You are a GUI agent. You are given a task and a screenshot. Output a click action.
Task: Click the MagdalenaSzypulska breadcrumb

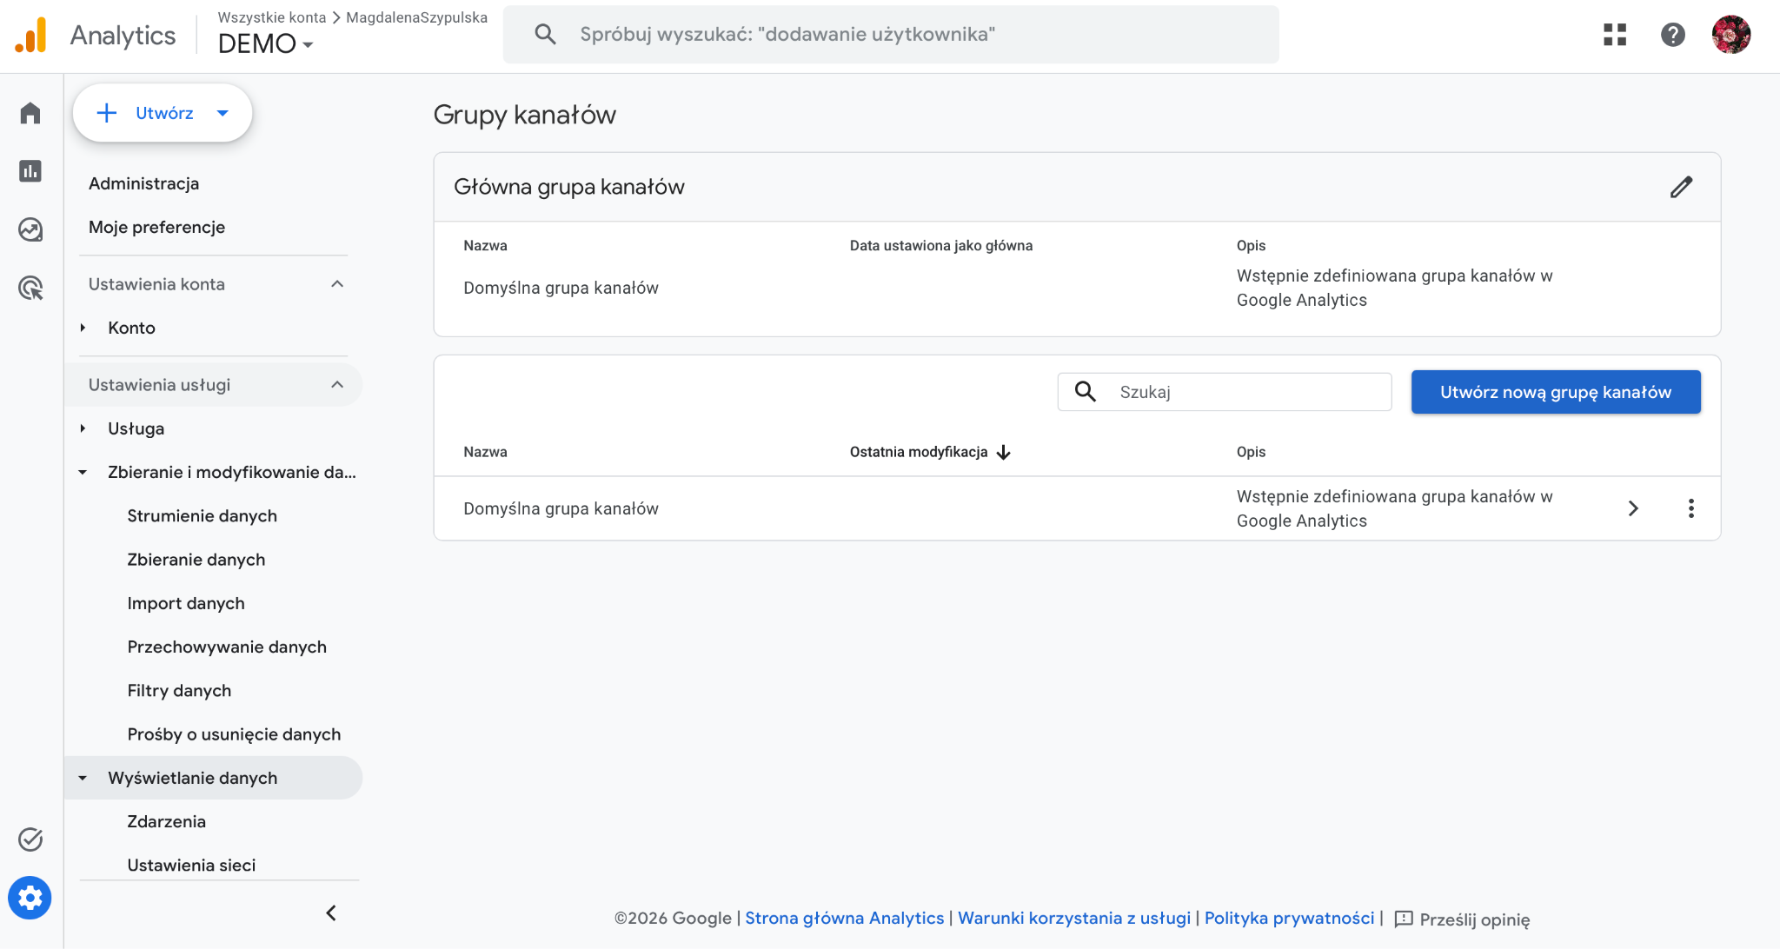417,17
